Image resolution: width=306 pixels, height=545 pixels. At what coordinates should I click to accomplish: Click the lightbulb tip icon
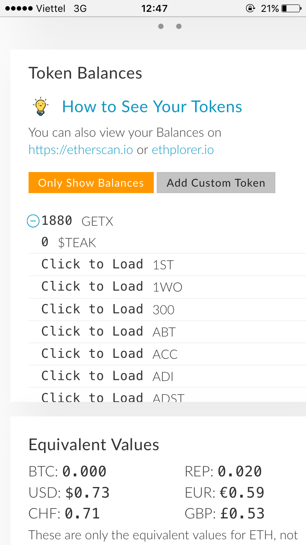[40, 107]
